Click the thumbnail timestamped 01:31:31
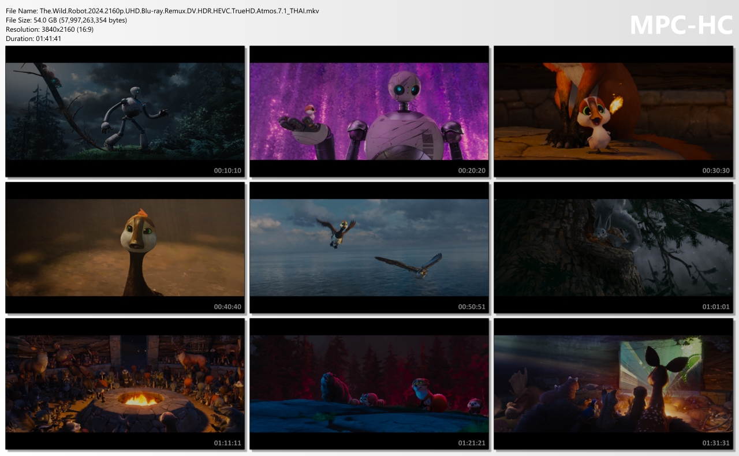739x456 pixels. tap(614, 384)
